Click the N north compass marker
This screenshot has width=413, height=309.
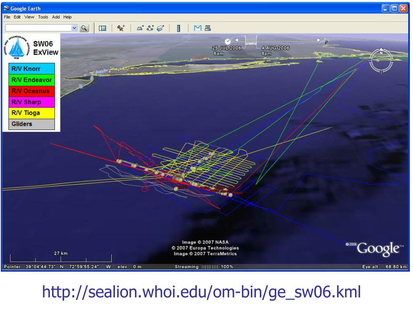coord(381,53)
